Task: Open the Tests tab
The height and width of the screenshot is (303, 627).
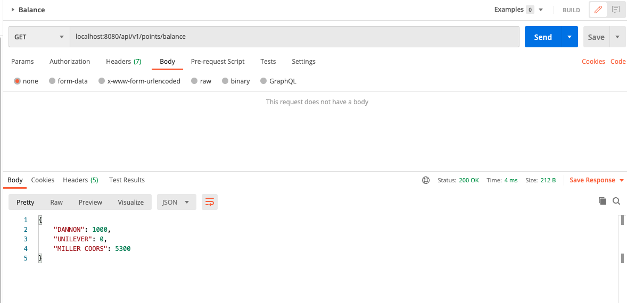Action: (268, 62)
